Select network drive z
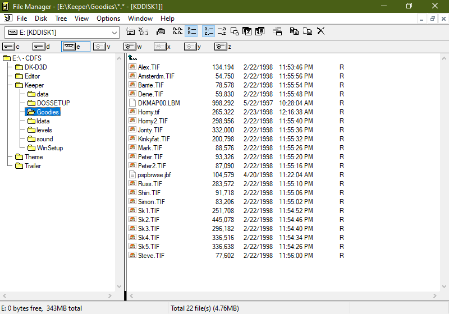The height and width of the screenshot is (314, 449). pyautogui.click(x=223, y=47)
